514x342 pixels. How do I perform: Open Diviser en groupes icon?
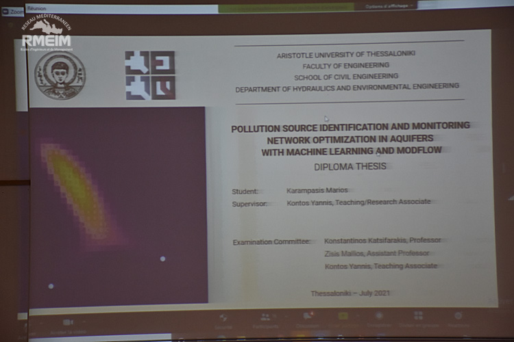[418, 316]
